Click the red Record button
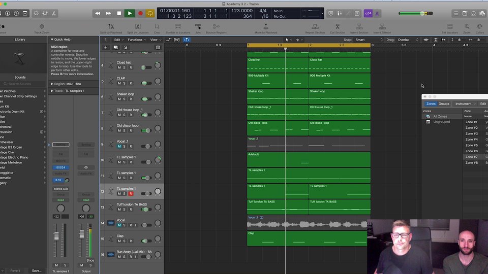 tap(140, 13)
